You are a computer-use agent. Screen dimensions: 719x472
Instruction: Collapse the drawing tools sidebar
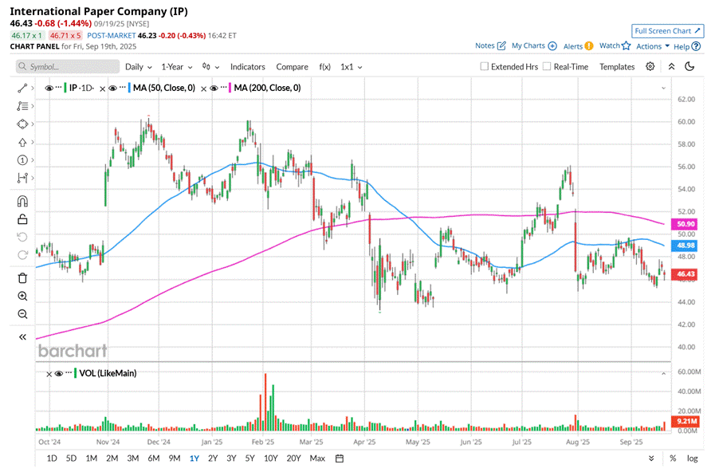[22, 337]
